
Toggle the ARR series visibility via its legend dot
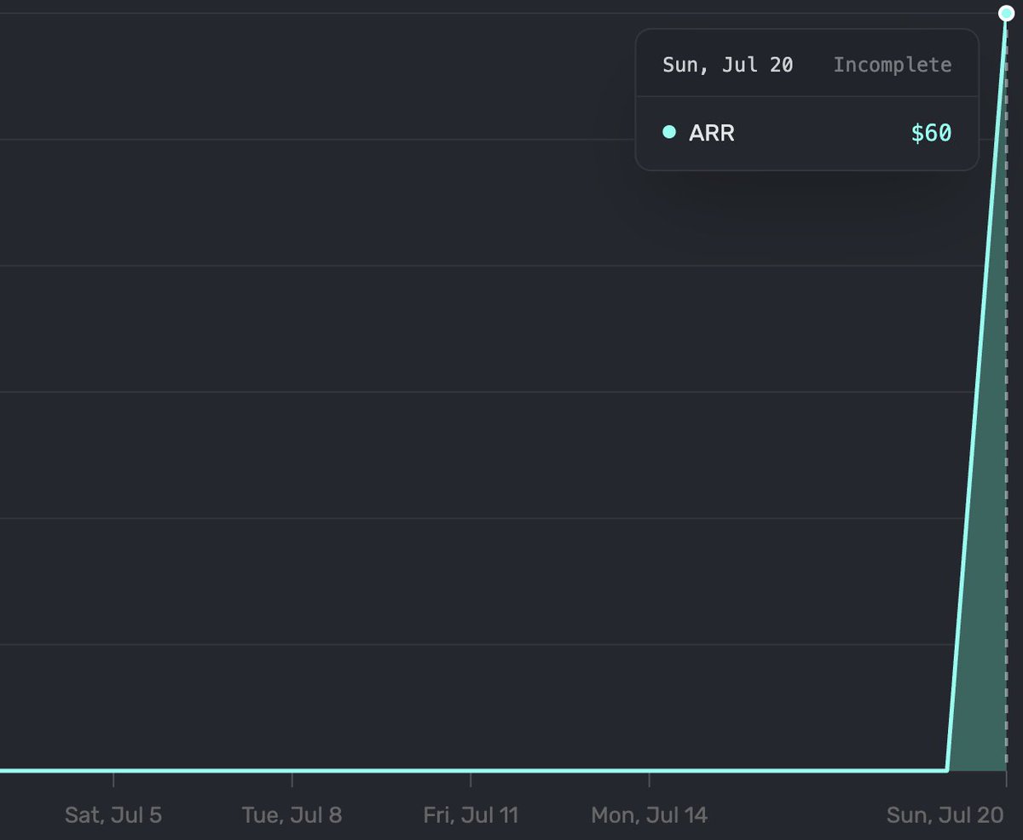(670, 133)
